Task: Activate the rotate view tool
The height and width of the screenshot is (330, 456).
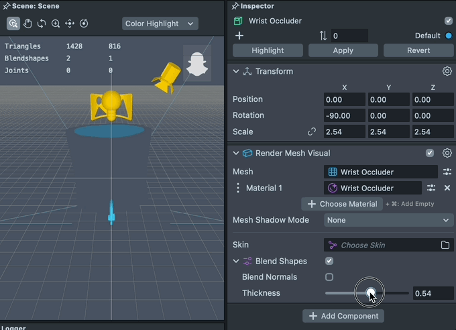Action: pyautogui.click(x=42, y=23)
